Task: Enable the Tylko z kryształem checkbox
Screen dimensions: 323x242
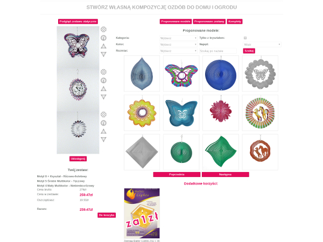Action: (x=245, y=38)
